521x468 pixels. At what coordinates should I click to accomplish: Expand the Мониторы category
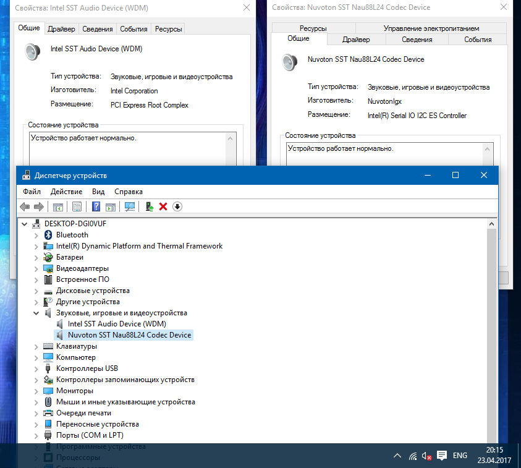pos(36,391)
